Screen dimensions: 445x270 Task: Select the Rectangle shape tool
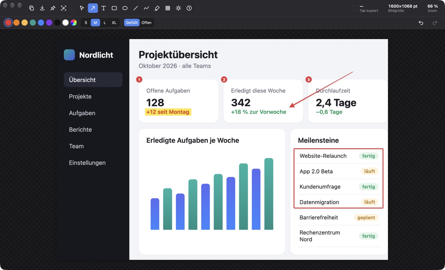(114, 8)
